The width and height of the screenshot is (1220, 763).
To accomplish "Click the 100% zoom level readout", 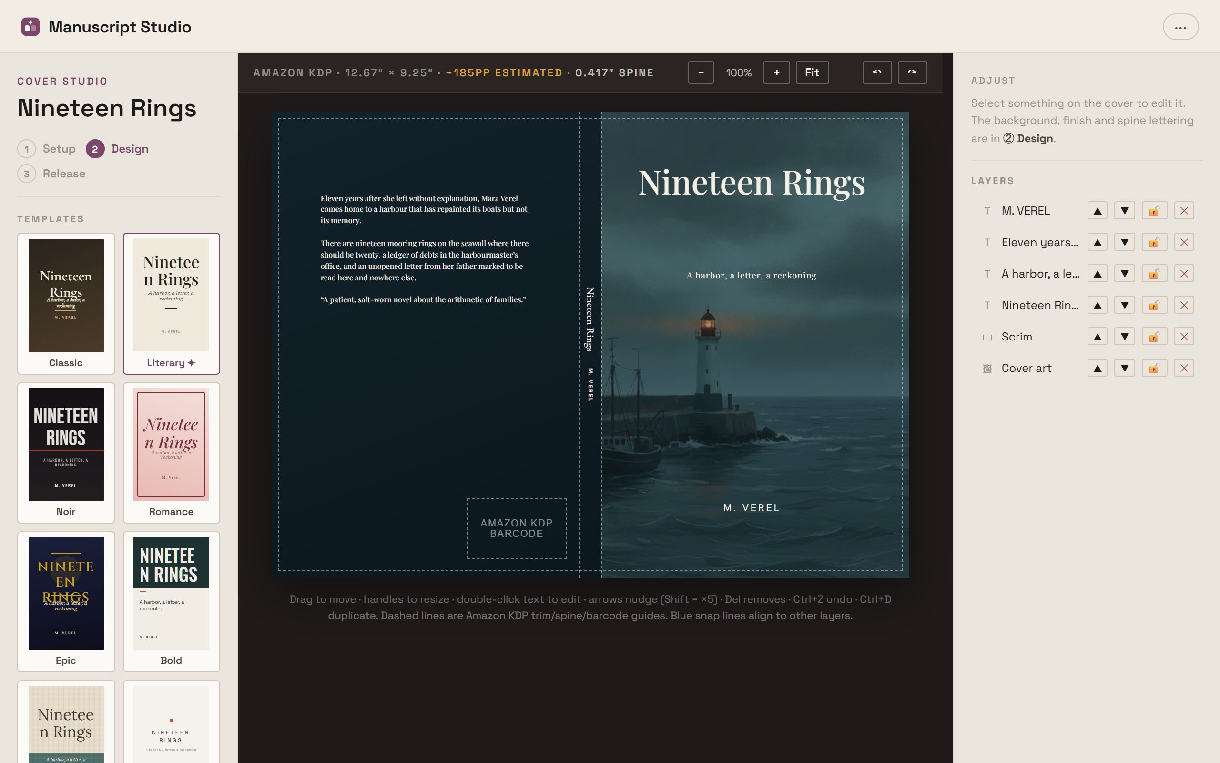I will tap(739, 72).
